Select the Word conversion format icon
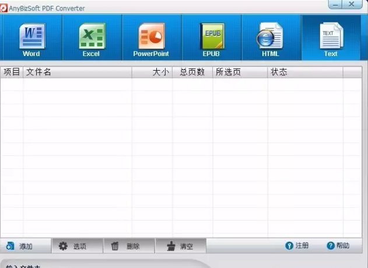This screenshot has width=368, height=268. 31,37
